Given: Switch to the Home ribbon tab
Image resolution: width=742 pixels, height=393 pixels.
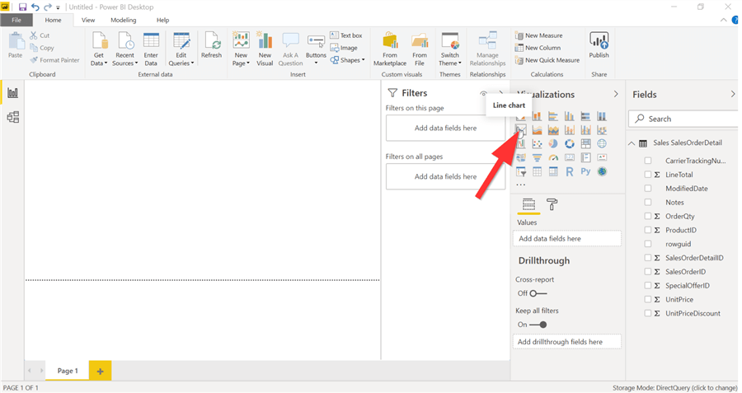Looking at the screenshot, I should [x=53, y=20].
